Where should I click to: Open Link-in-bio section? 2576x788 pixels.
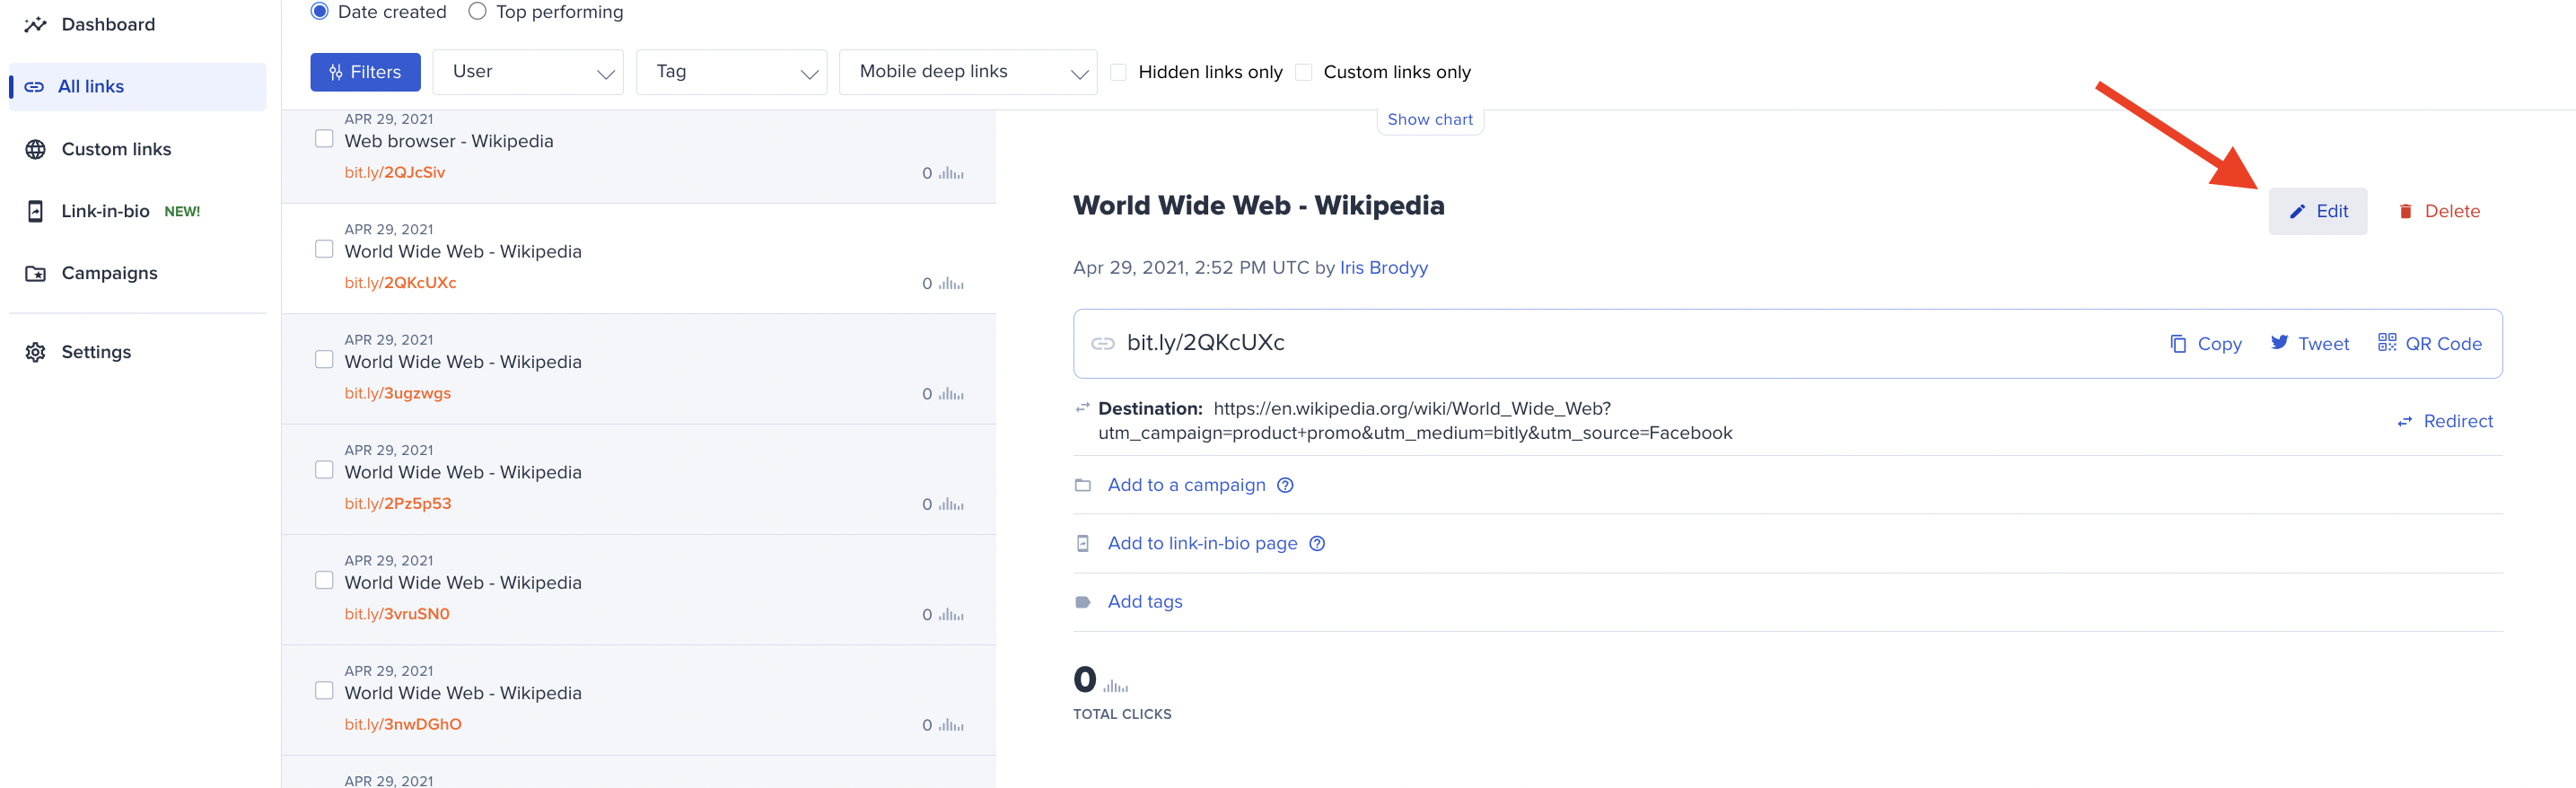pyautogui.click(x=105, y=212)
